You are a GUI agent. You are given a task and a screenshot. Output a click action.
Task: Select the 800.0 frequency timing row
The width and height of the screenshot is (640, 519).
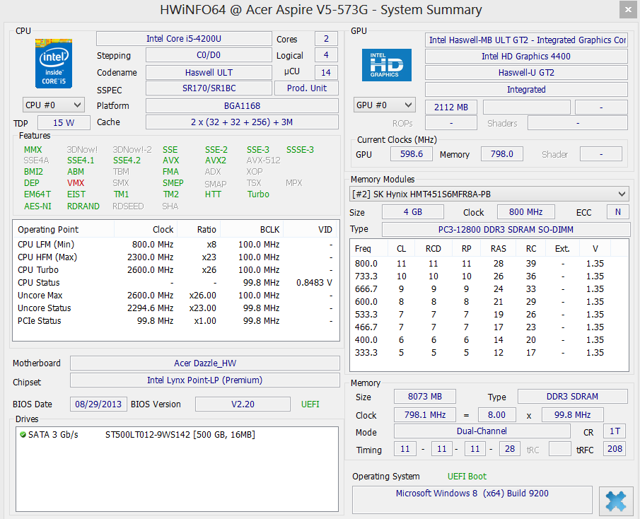click(x=489, y=264)
